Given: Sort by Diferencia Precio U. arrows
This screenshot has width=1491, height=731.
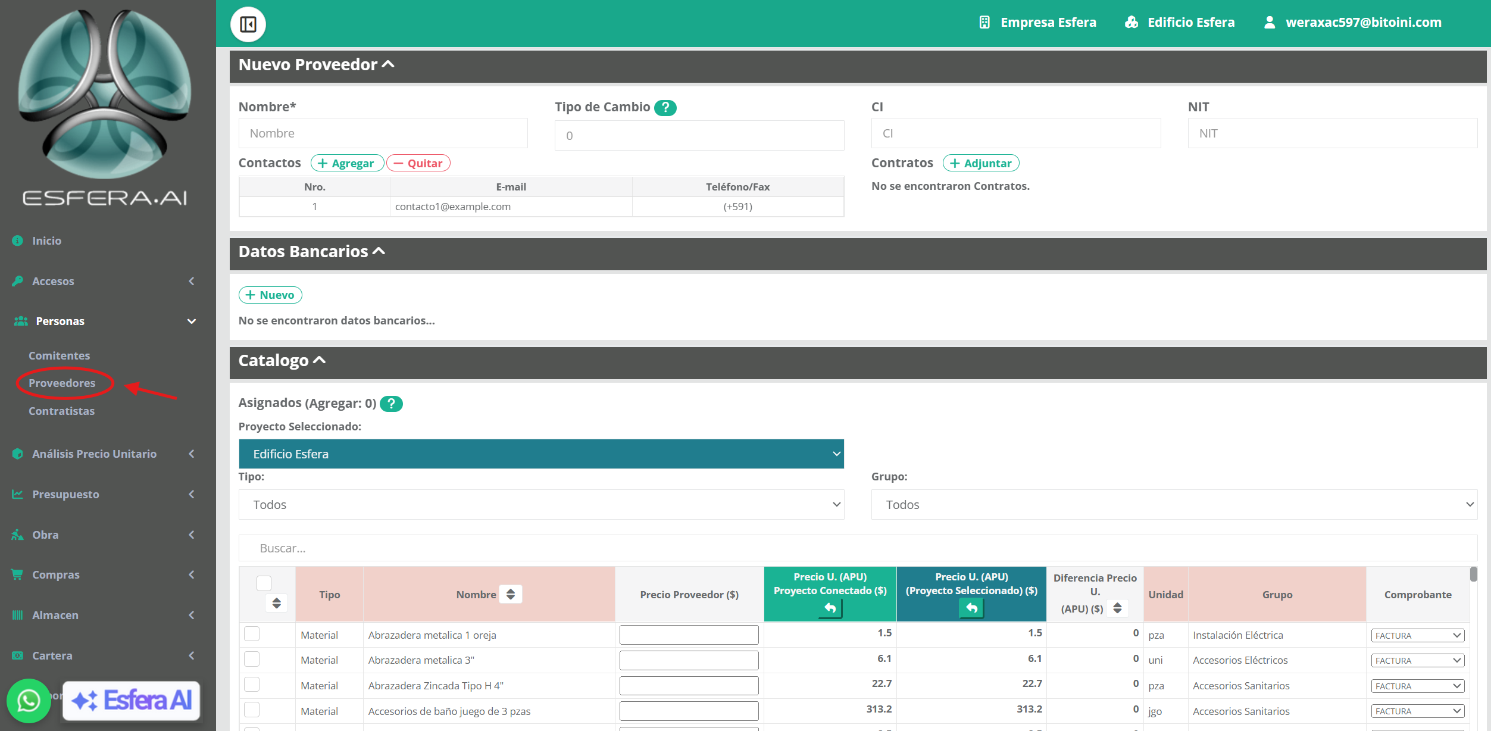Looking at the screenshot, I should point(1117,608).
